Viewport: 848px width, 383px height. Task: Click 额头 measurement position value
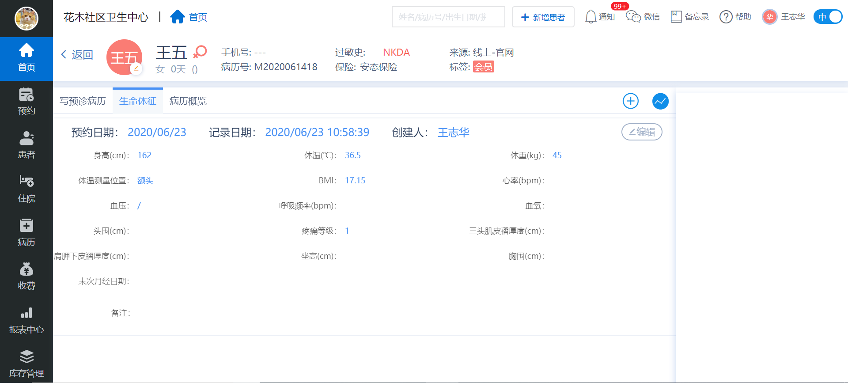145,180
